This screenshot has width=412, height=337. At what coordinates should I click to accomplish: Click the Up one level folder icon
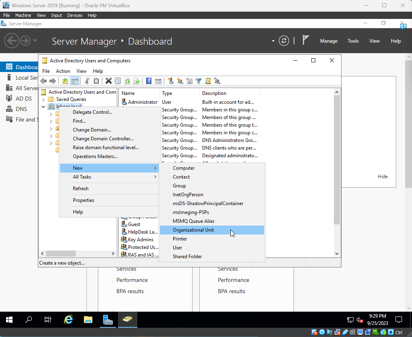65,81
